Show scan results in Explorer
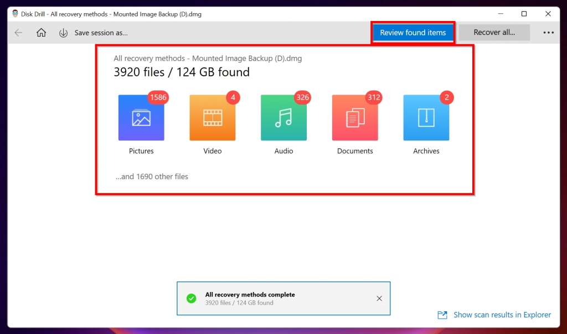The width and height of the screenshot is (567, 334). 502,315
